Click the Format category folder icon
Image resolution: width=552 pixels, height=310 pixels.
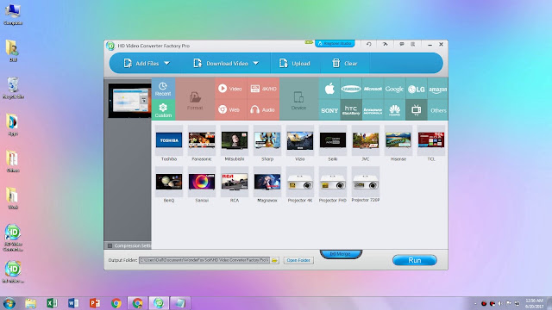click(x=195, y=97)
